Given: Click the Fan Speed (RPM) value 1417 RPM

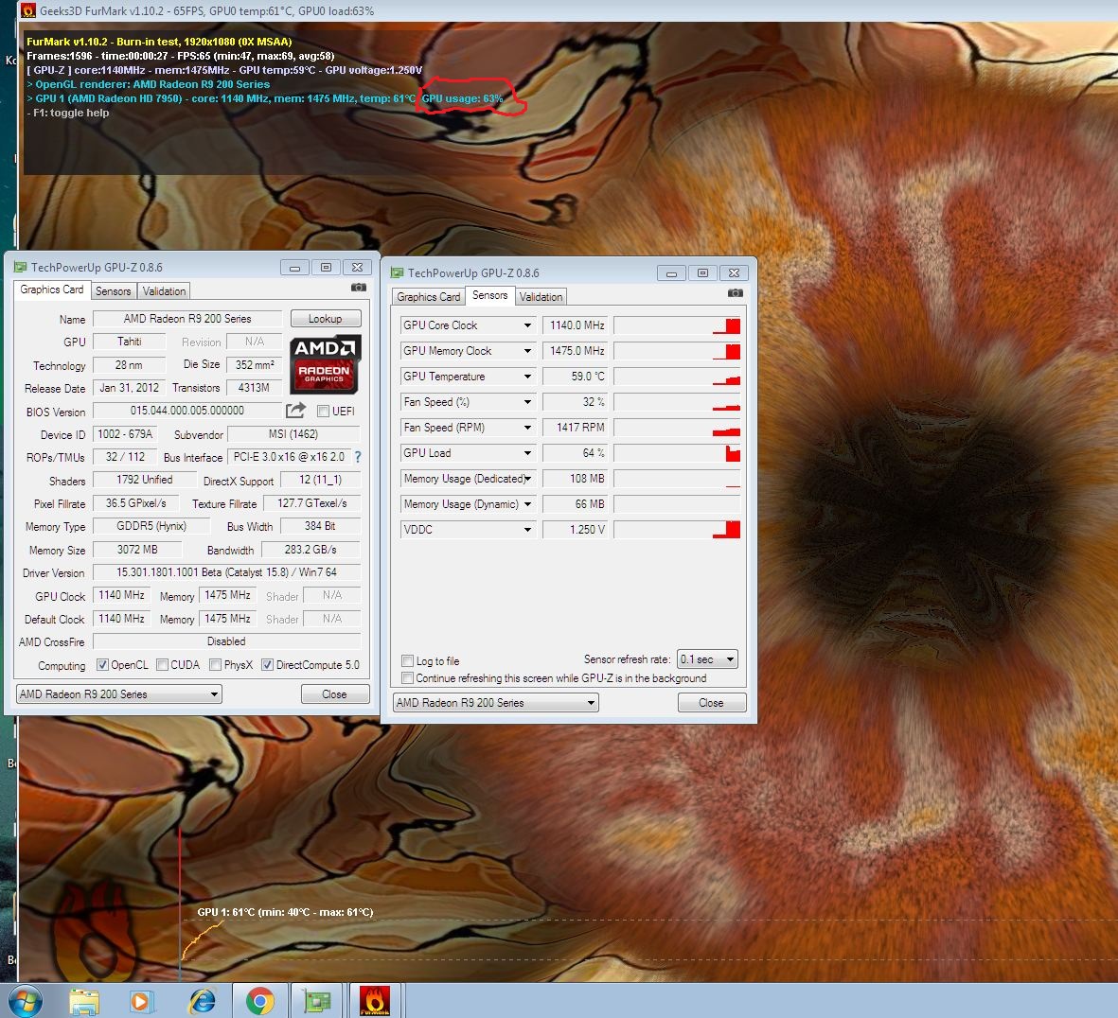Looking at the screenshot, I should coord(576,428).
